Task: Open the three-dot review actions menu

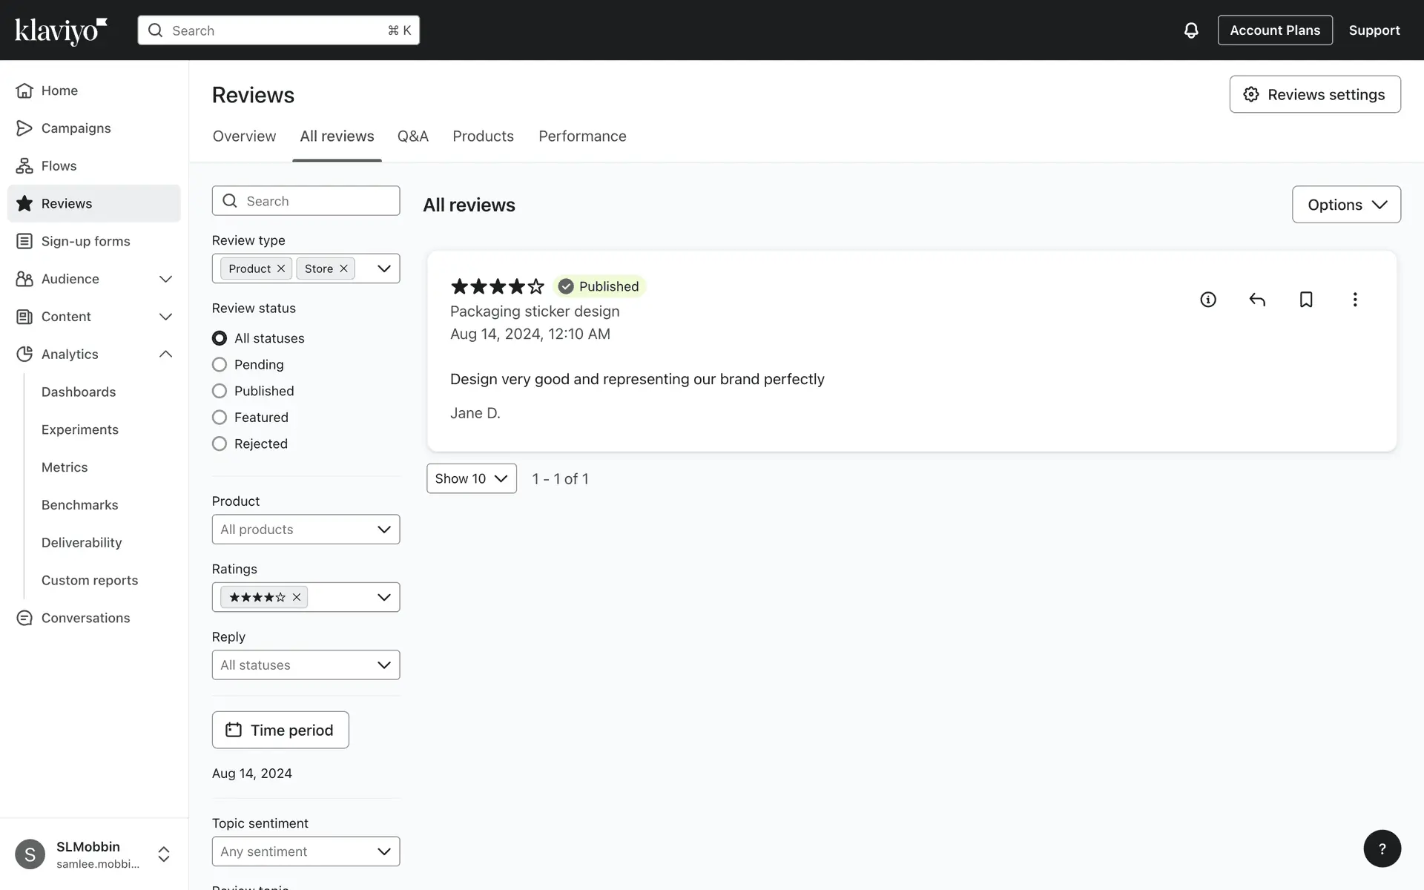Action: (1355, 300)
